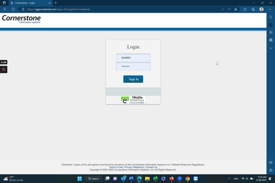Focus the NASEM username field
Image resolution: width=275 pixels, height=183 pixels.
point(133,58)
